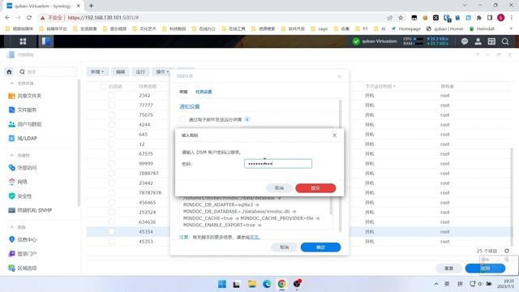Go to Control Panel home icon
The height and width of the screenshot is (292, 519).
pos(9,71)
